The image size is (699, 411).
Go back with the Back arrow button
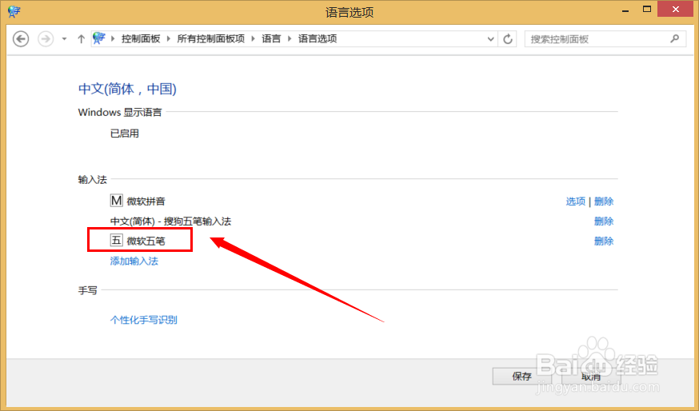(21, 39)
